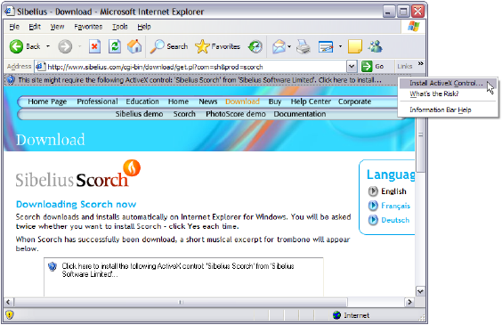
Task: Click the grey Forward arrow button
Action: pos(65,47)
